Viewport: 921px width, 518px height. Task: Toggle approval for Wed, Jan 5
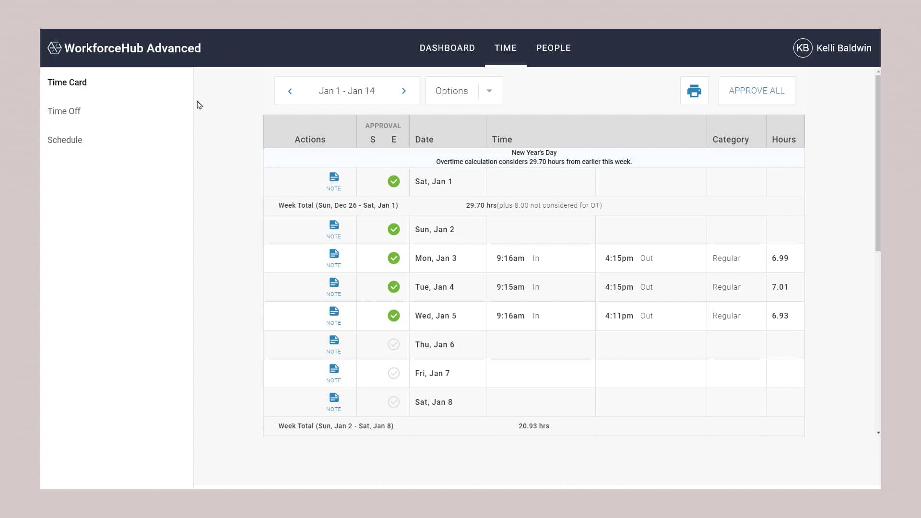394,316
